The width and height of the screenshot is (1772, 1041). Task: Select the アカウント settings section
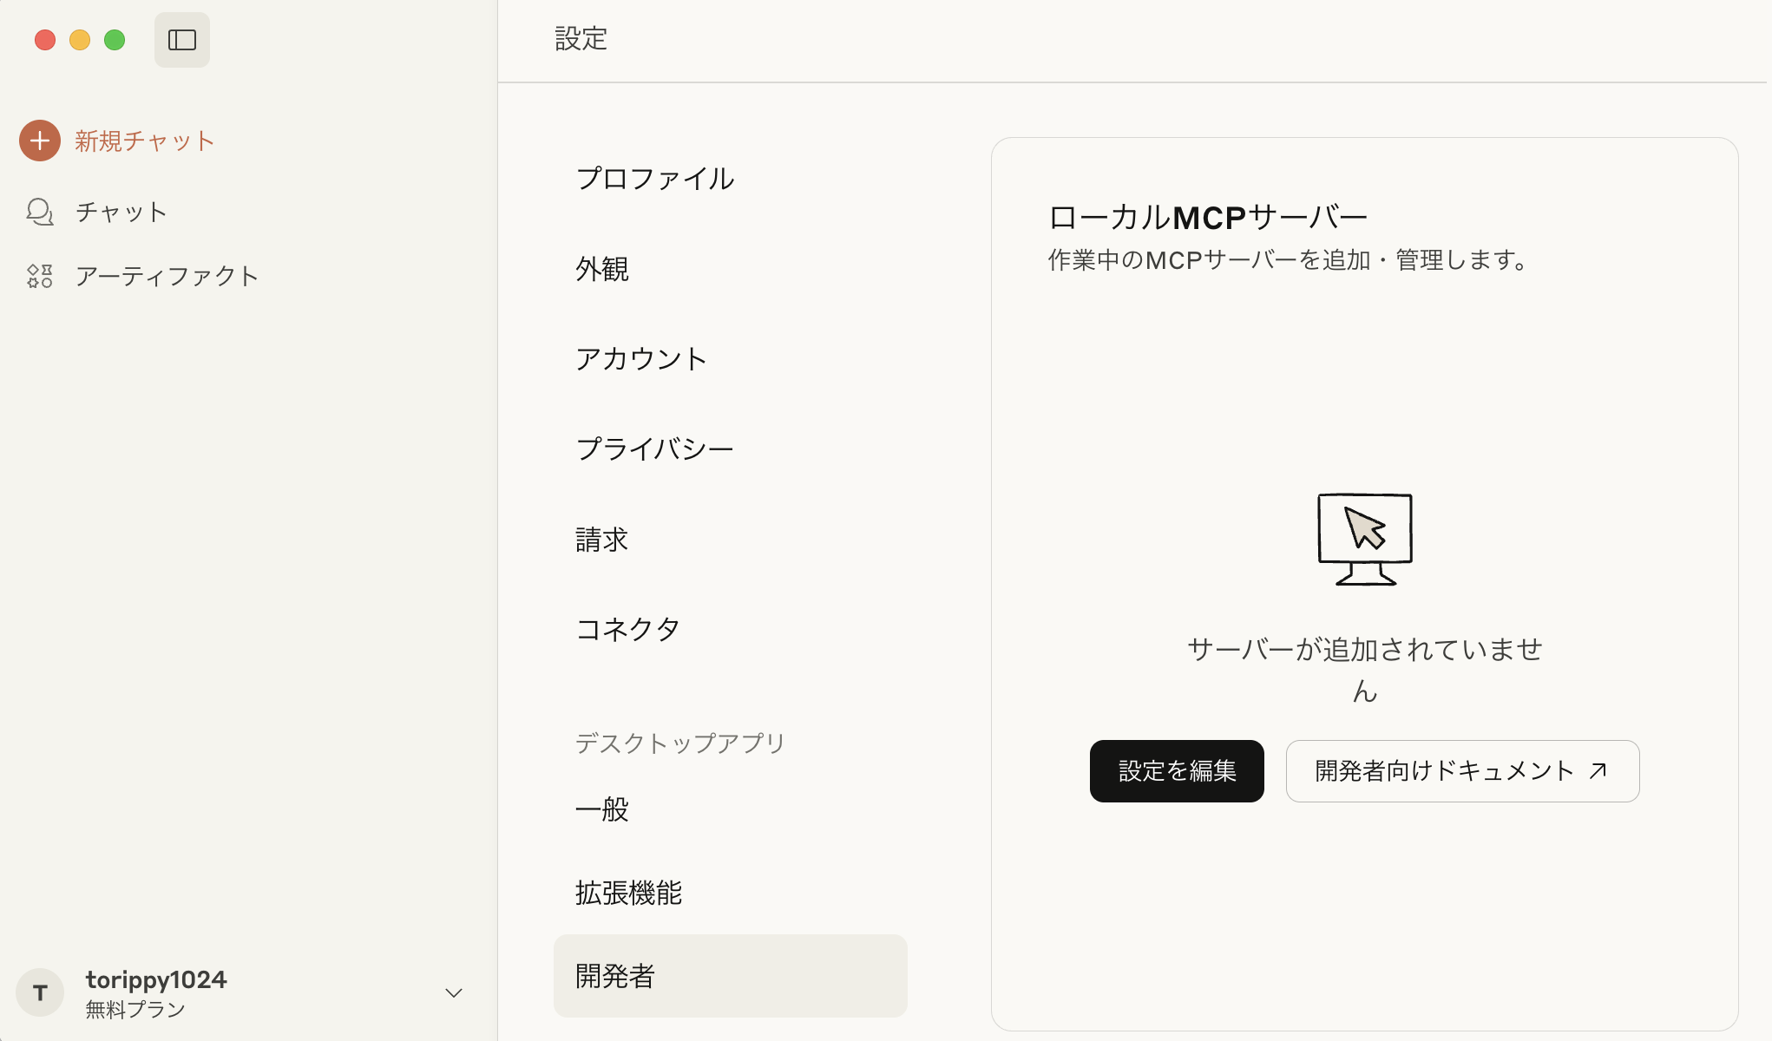pyautogui.click(x=641, y=359)
